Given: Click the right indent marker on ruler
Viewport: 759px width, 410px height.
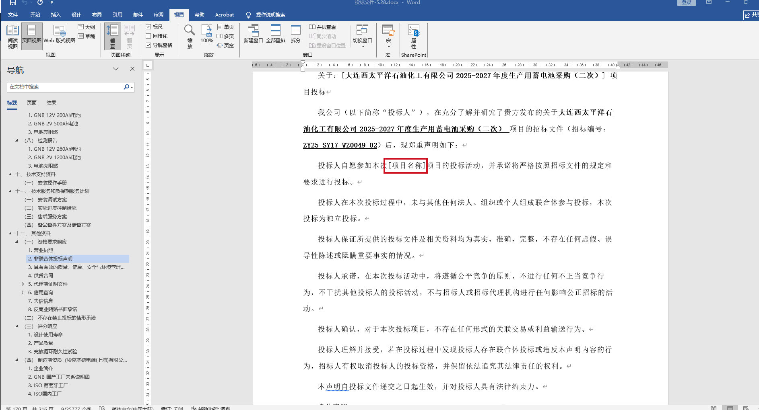Looking at the screenshot, I should [x=618, y=67].
